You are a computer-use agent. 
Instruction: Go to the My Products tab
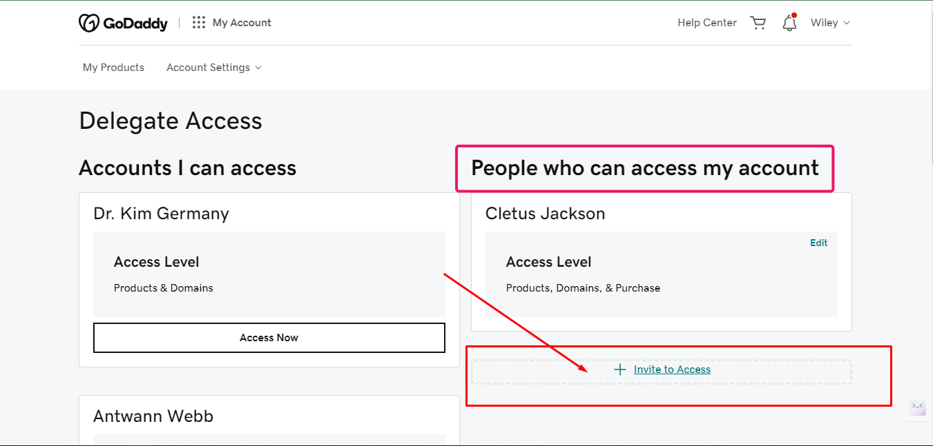(113, 68)
